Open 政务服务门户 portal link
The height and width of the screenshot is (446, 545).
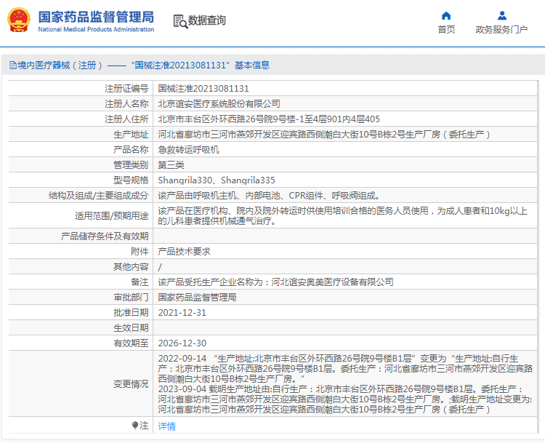click(x=501, y=30)
